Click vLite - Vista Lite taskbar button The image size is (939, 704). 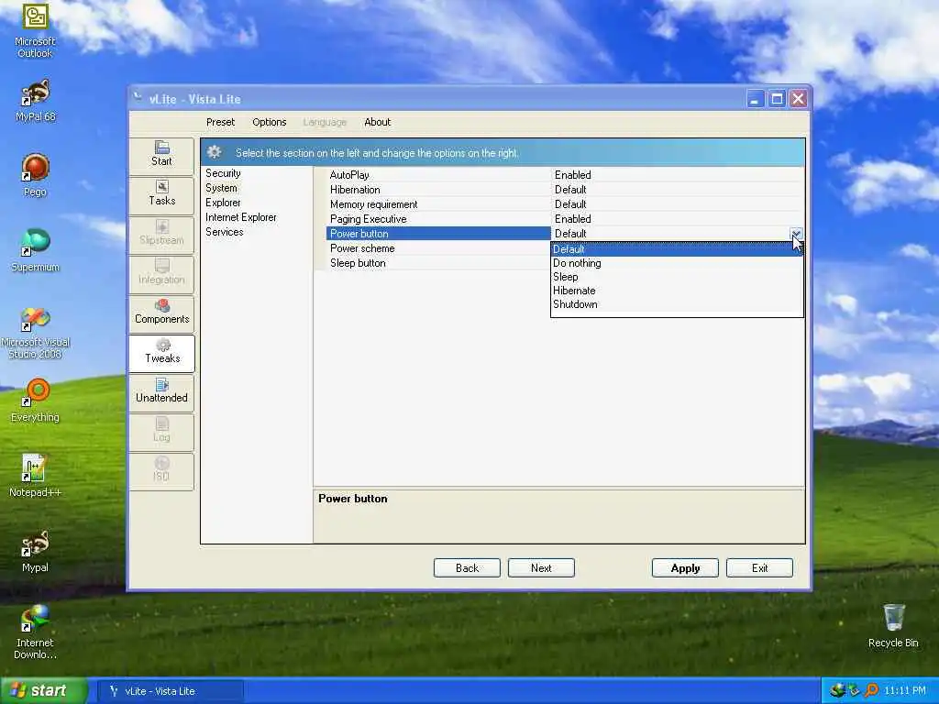coord(171,691)
